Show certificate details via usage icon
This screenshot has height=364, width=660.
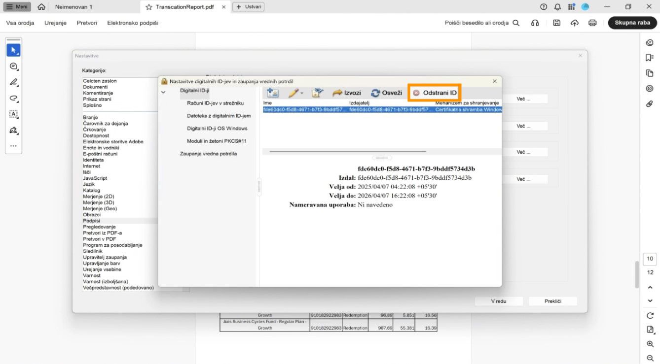316,92
